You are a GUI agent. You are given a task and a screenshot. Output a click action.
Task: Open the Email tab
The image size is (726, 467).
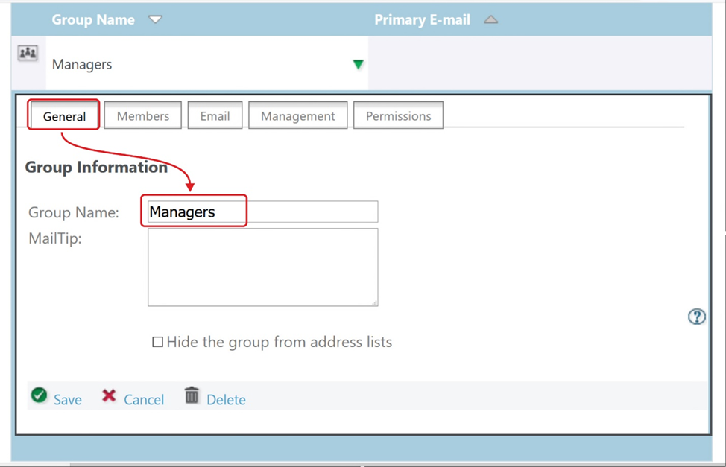coord(215,116)
